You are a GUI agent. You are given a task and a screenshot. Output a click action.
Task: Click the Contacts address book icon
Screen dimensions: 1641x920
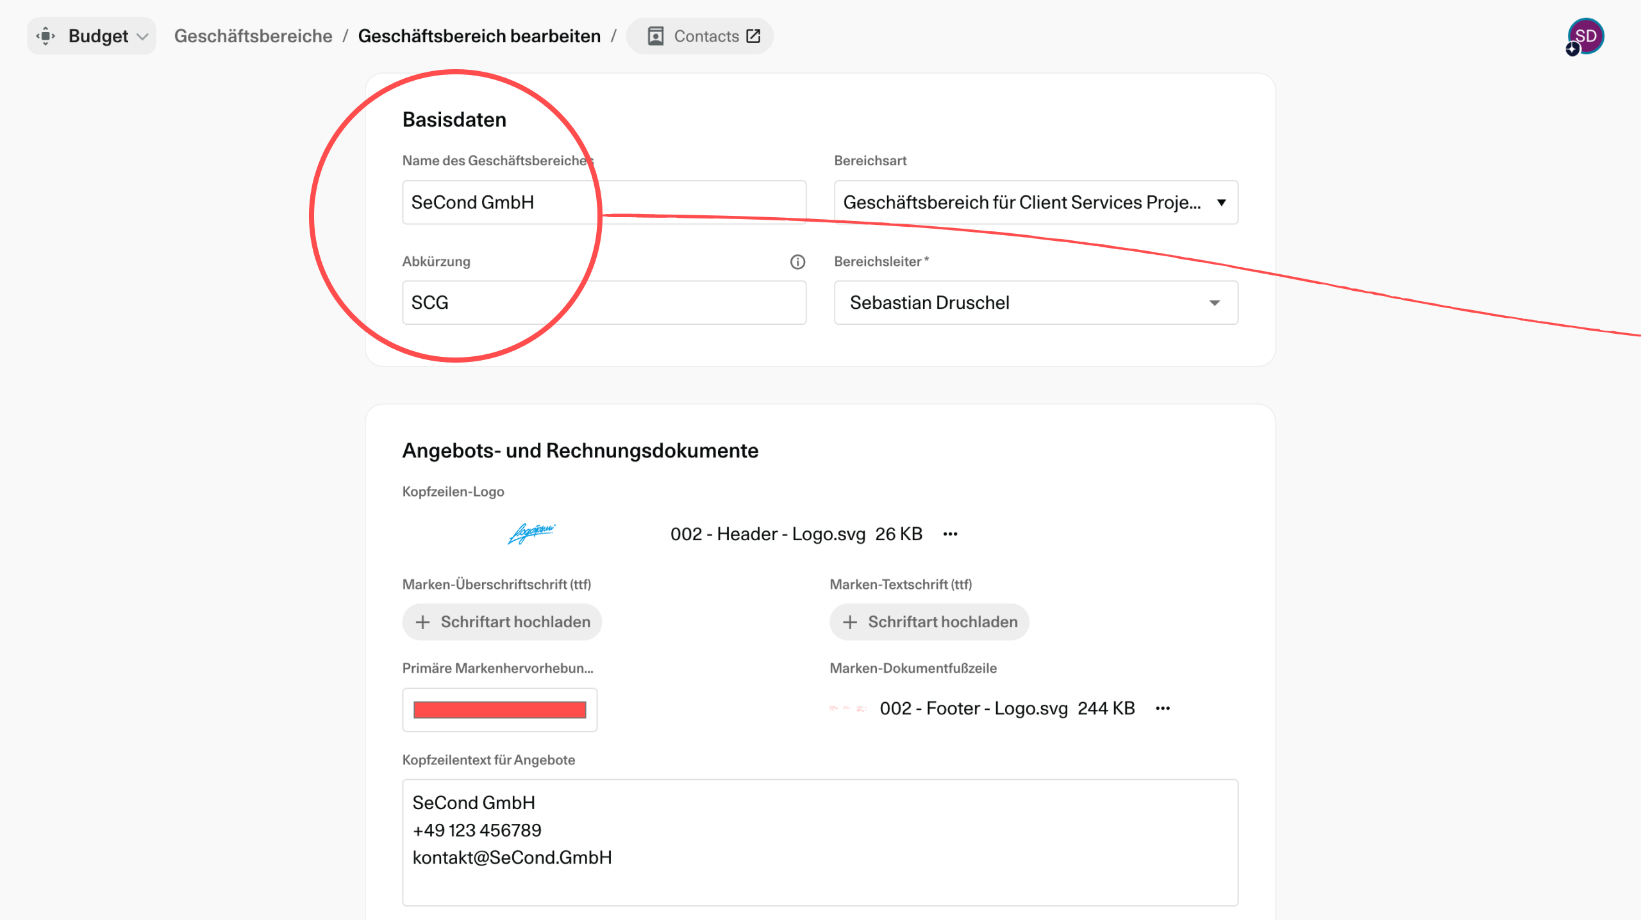[x=655, y=36]
